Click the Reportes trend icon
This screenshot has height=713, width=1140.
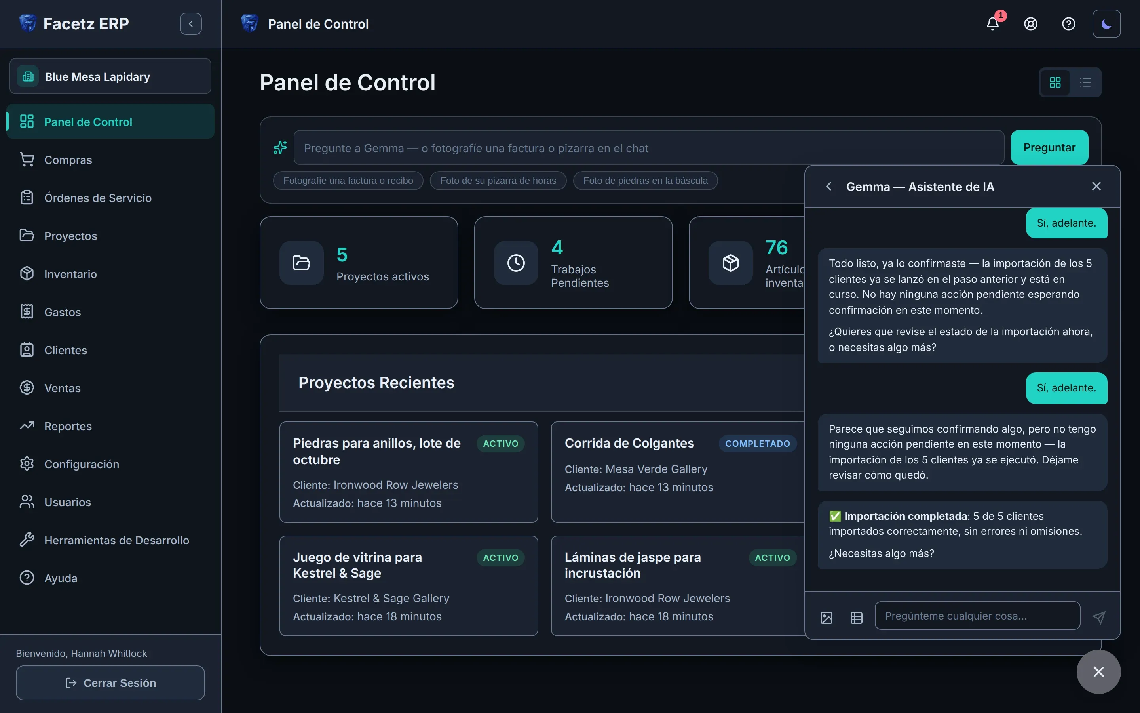[27, 426]
